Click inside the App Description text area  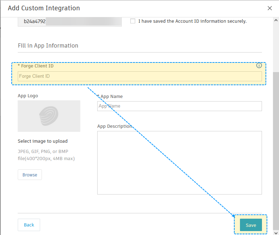coord(179,163)
